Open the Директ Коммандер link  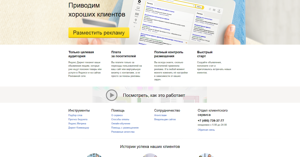78,128
